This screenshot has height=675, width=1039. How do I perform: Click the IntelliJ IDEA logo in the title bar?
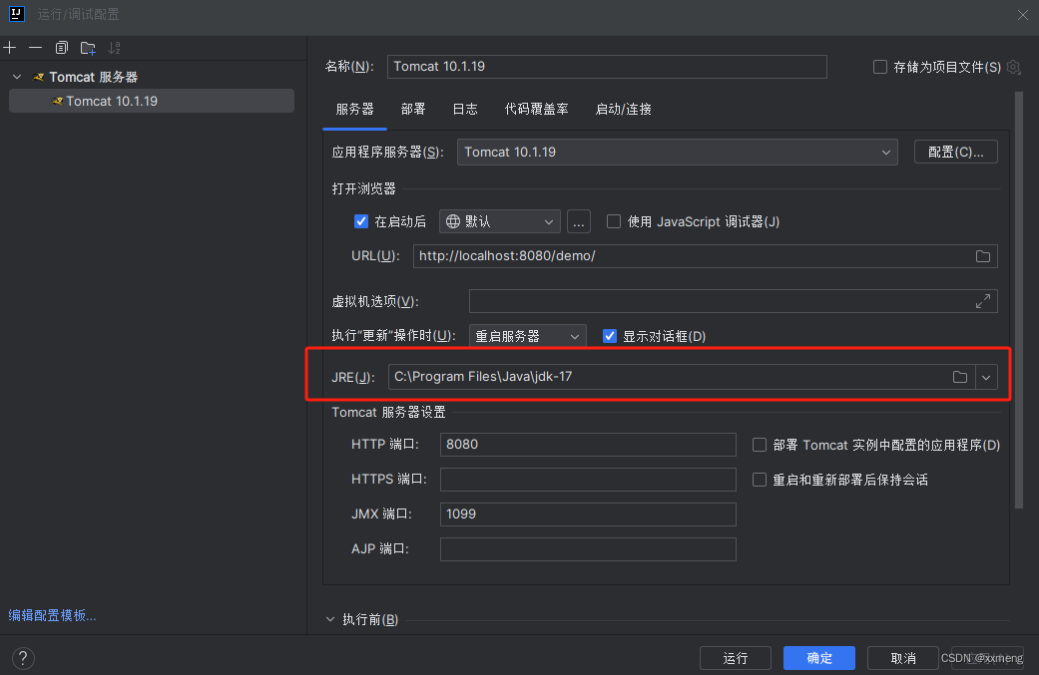17,14
